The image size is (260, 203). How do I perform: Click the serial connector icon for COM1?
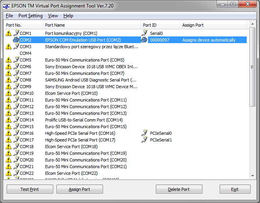16,33
